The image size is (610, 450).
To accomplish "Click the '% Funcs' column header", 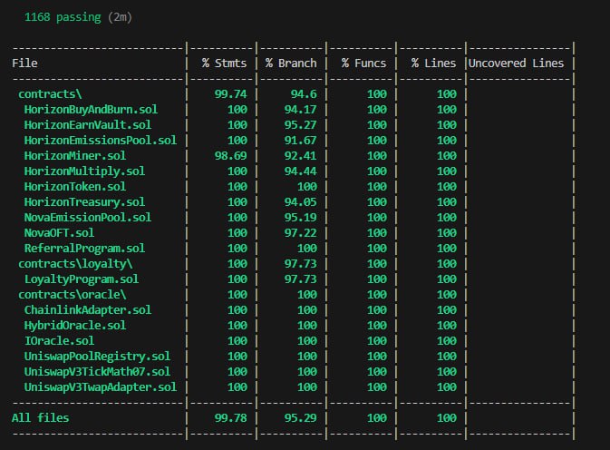I will click(x=363, y=64).
